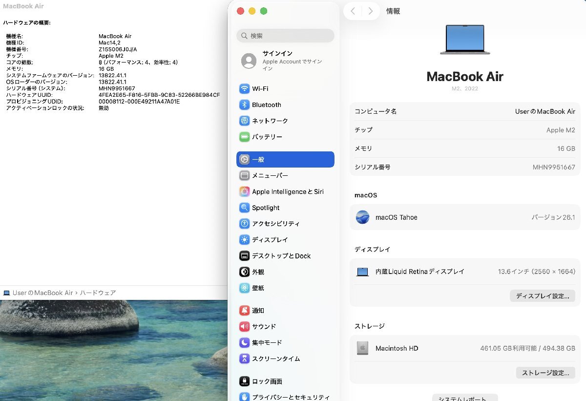
Task: Click User の MacBook Air name value
Action: click(x=545, y=111)
